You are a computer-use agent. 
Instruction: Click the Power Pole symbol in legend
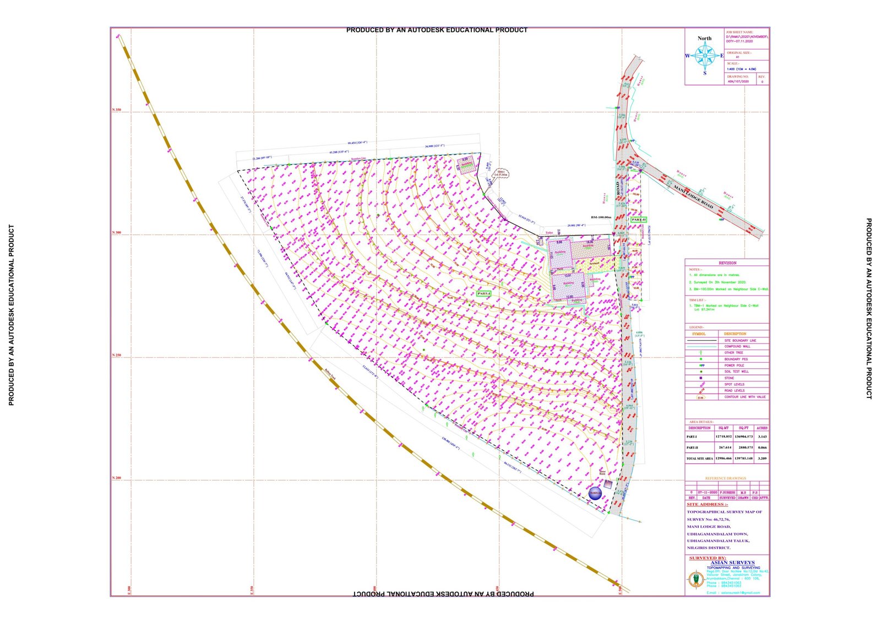coord(701,365)
